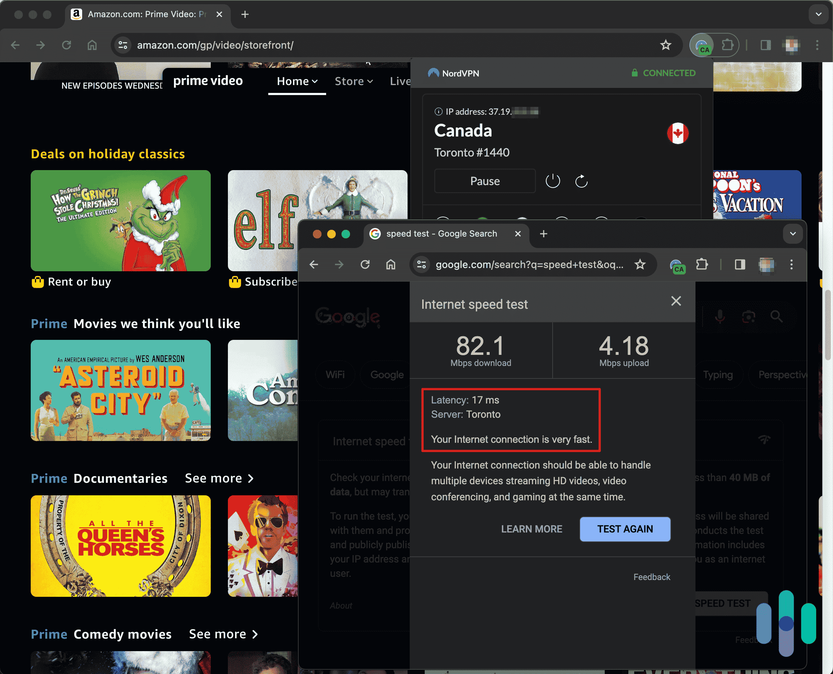Click the page scrollbar on the right edge

pyautogui.click(x=828, y=324)
